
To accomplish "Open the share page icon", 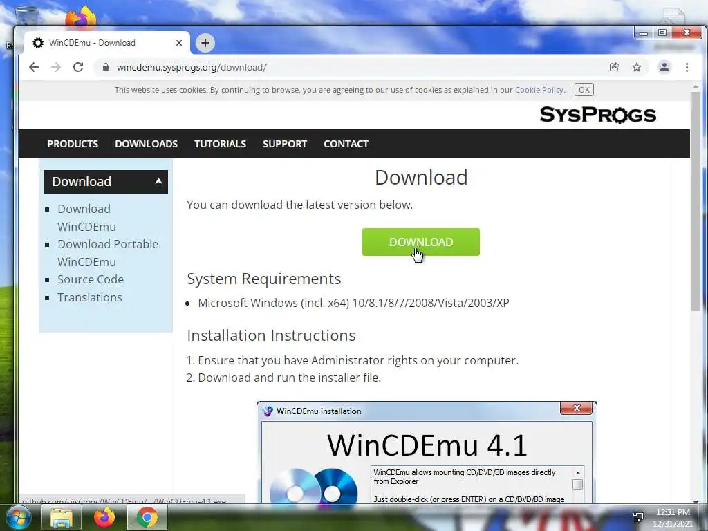I will 614,67.
